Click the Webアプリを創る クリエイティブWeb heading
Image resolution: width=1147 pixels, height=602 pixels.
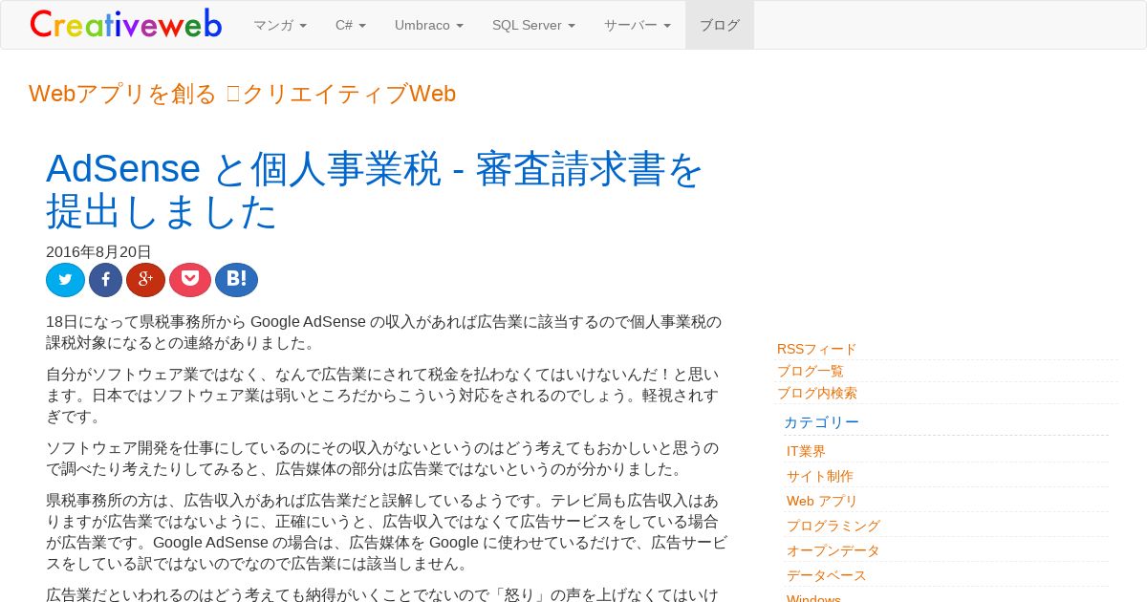(x=243, y=94)
